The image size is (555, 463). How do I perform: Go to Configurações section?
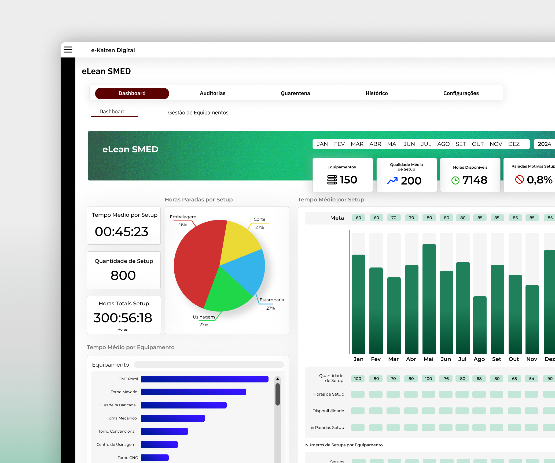pyautogui.click(x=461, y=93)
